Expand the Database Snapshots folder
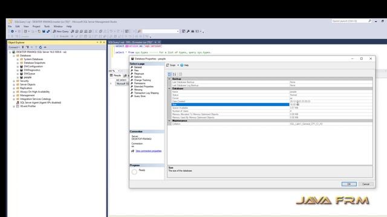This screenshot has height=217, width=387. [18, 63]
